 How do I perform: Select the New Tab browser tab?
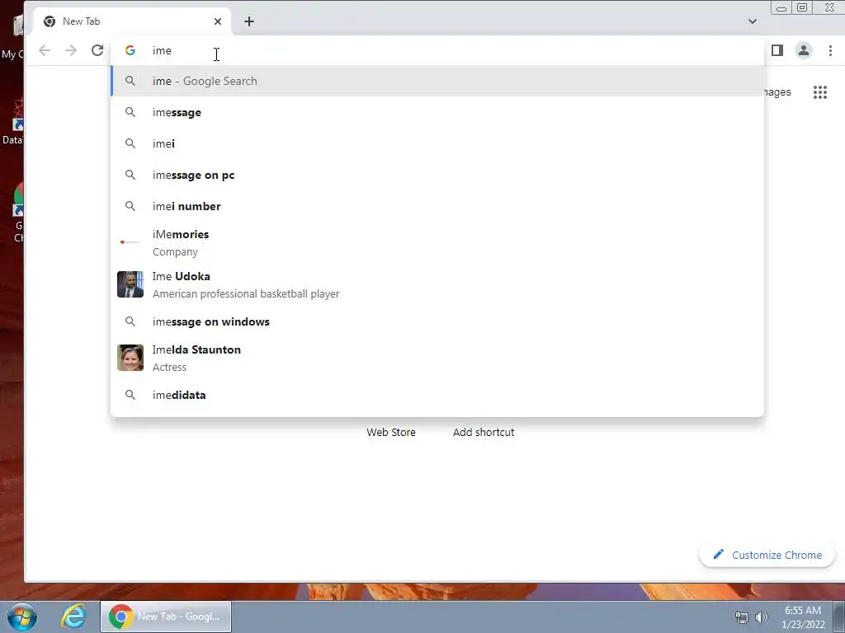pyautogui.click(x=132, y=21)
